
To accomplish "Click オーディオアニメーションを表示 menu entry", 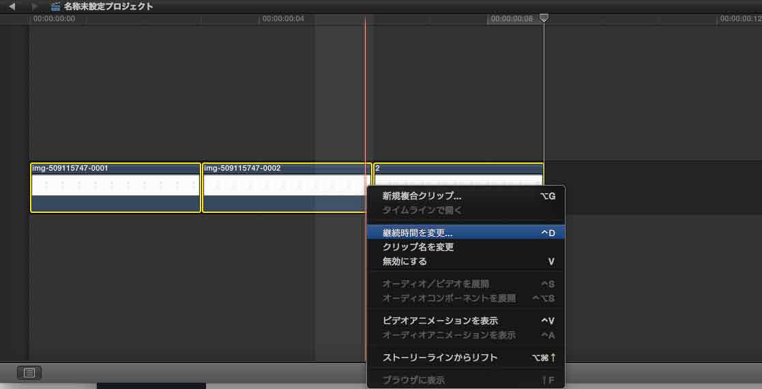I will pos(449,335).
